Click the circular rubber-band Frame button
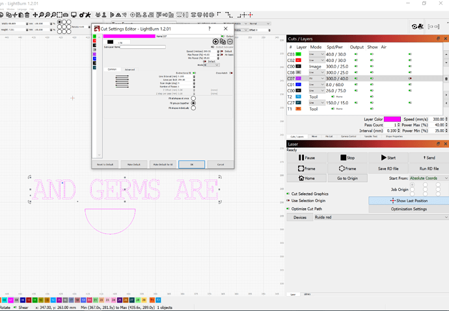This screenshot has width=449, height=311. [347, 169]
